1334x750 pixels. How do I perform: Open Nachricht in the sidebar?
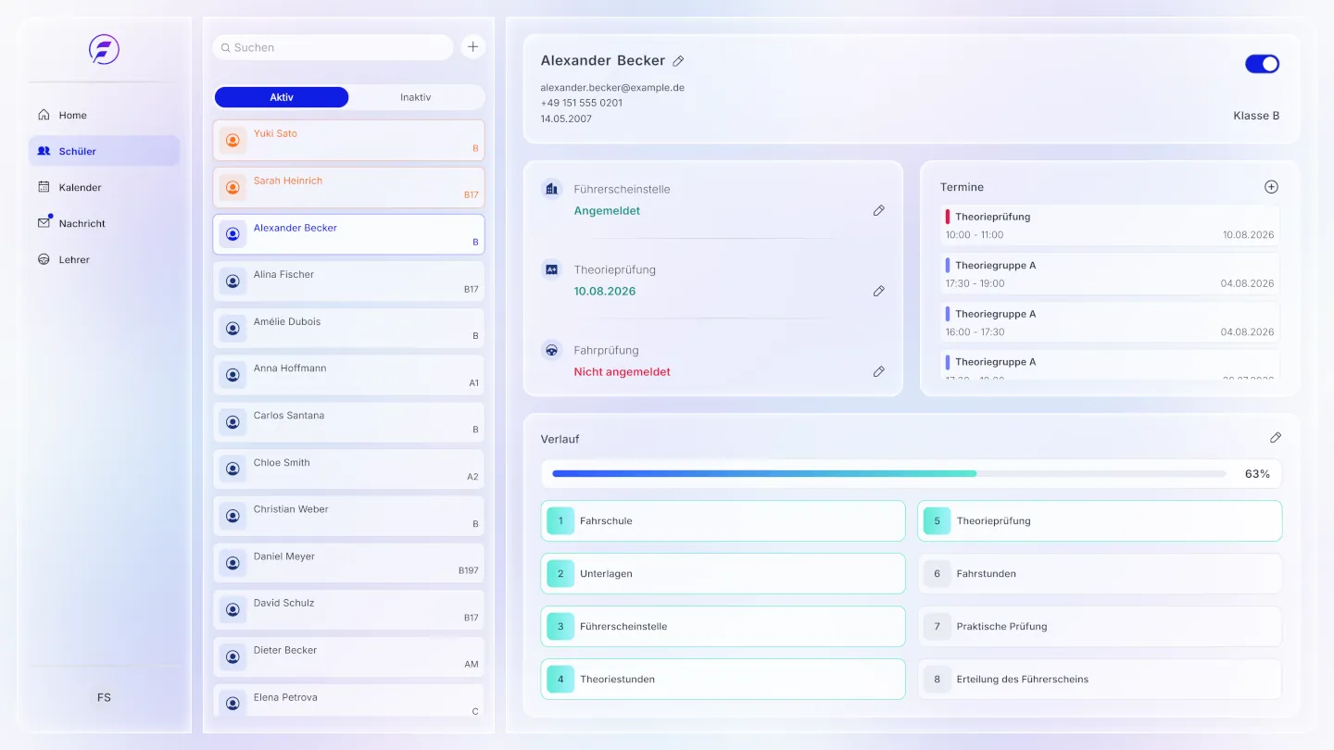pos(104,224)
